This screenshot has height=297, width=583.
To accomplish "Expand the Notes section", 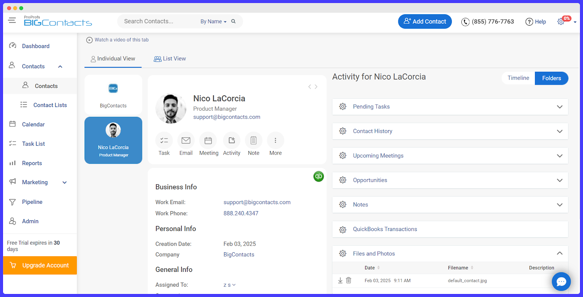I will [560, 205].
